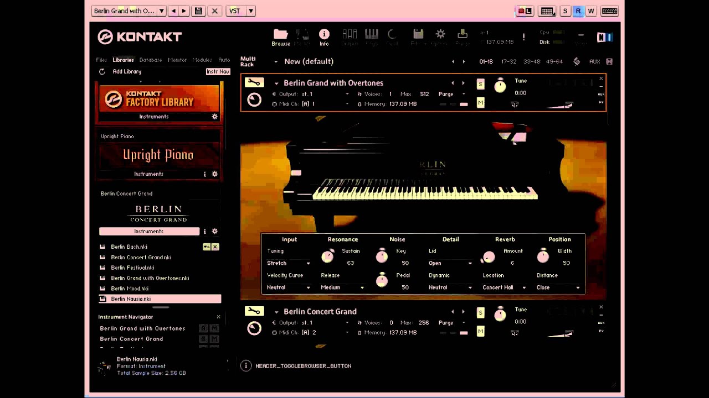Viewport: 709px width, 398px height.
Task: Open the Location Concert Hall dropdown
Action: click(504, 287)
